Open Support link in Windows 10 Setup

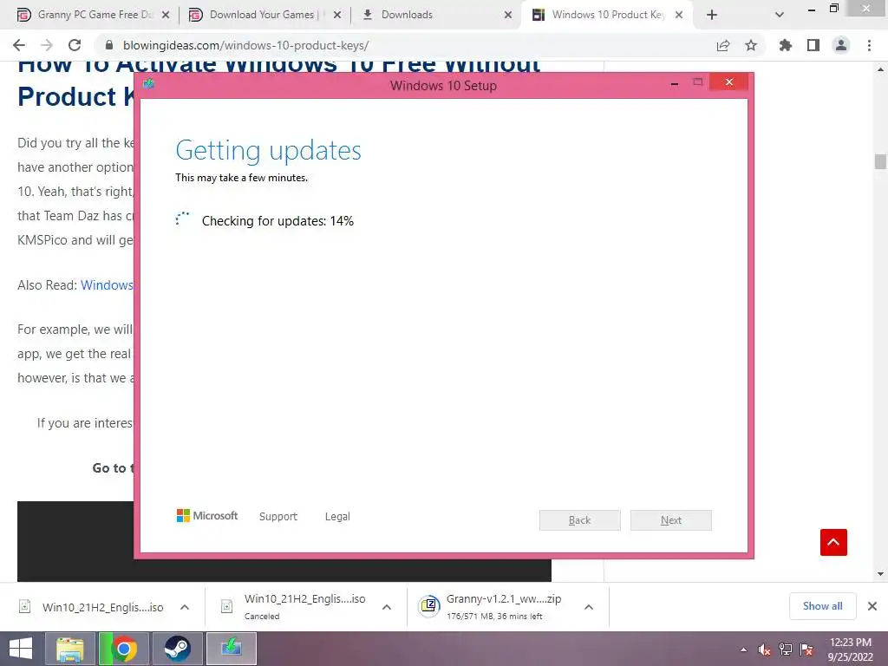coord(278,517)
